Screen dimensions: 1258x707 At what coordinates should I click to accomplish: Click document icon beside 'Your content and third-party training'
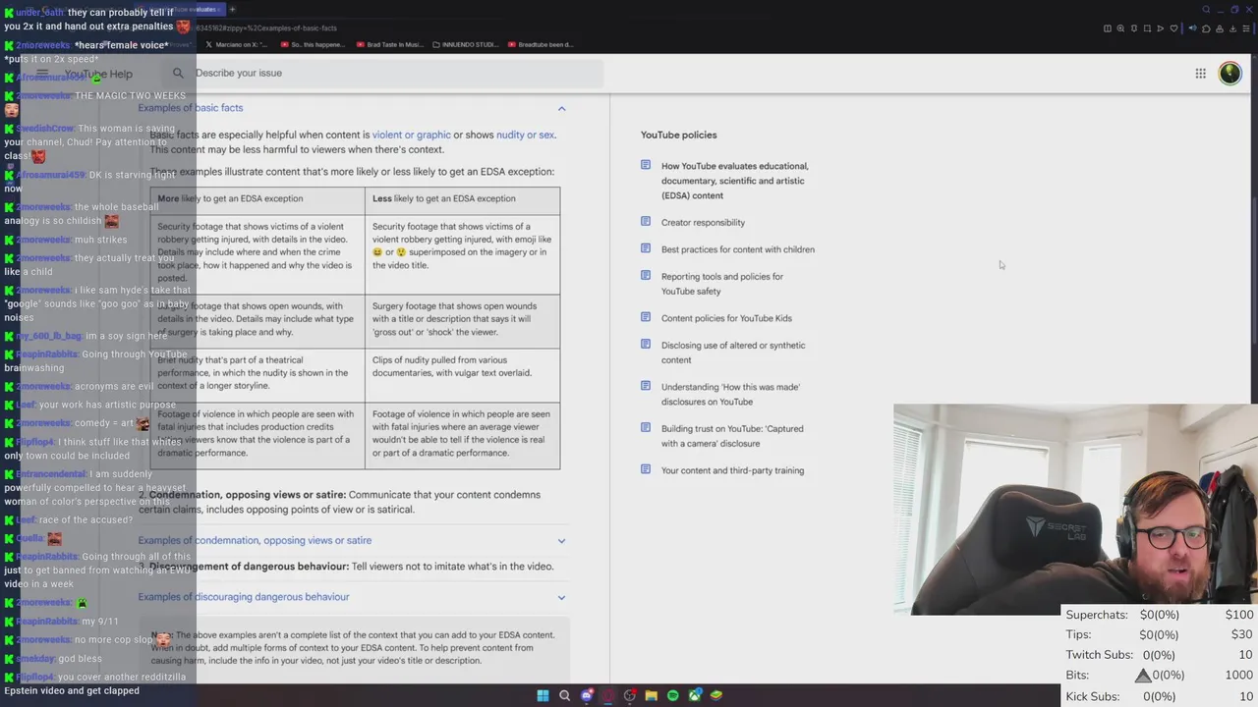[646, 469]
